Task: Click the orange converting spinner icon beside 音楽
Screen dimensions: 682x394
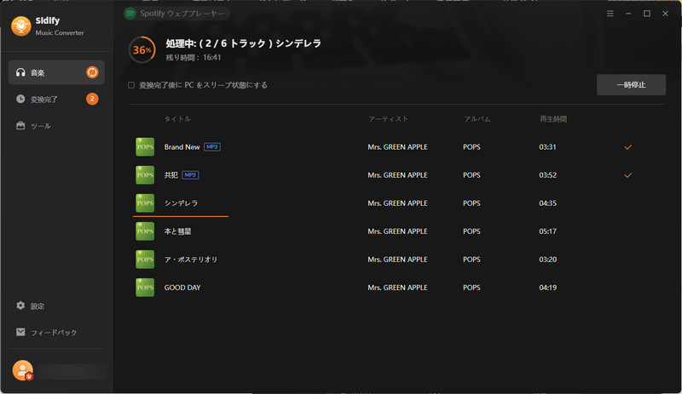Action: click(x=92, y=72)
